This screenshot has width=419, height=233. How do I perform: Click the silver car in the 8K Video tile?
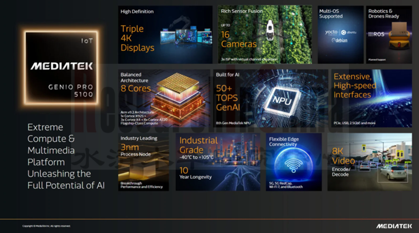click(392, 173)
